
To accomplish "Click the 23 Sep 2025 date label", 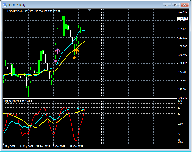I will pos(44,147).
